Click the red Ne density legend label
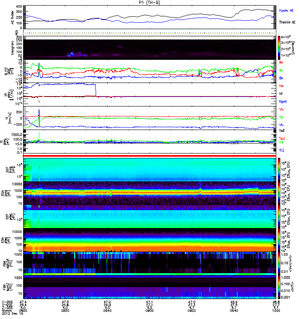299x319 pixels. pos(281,86)
